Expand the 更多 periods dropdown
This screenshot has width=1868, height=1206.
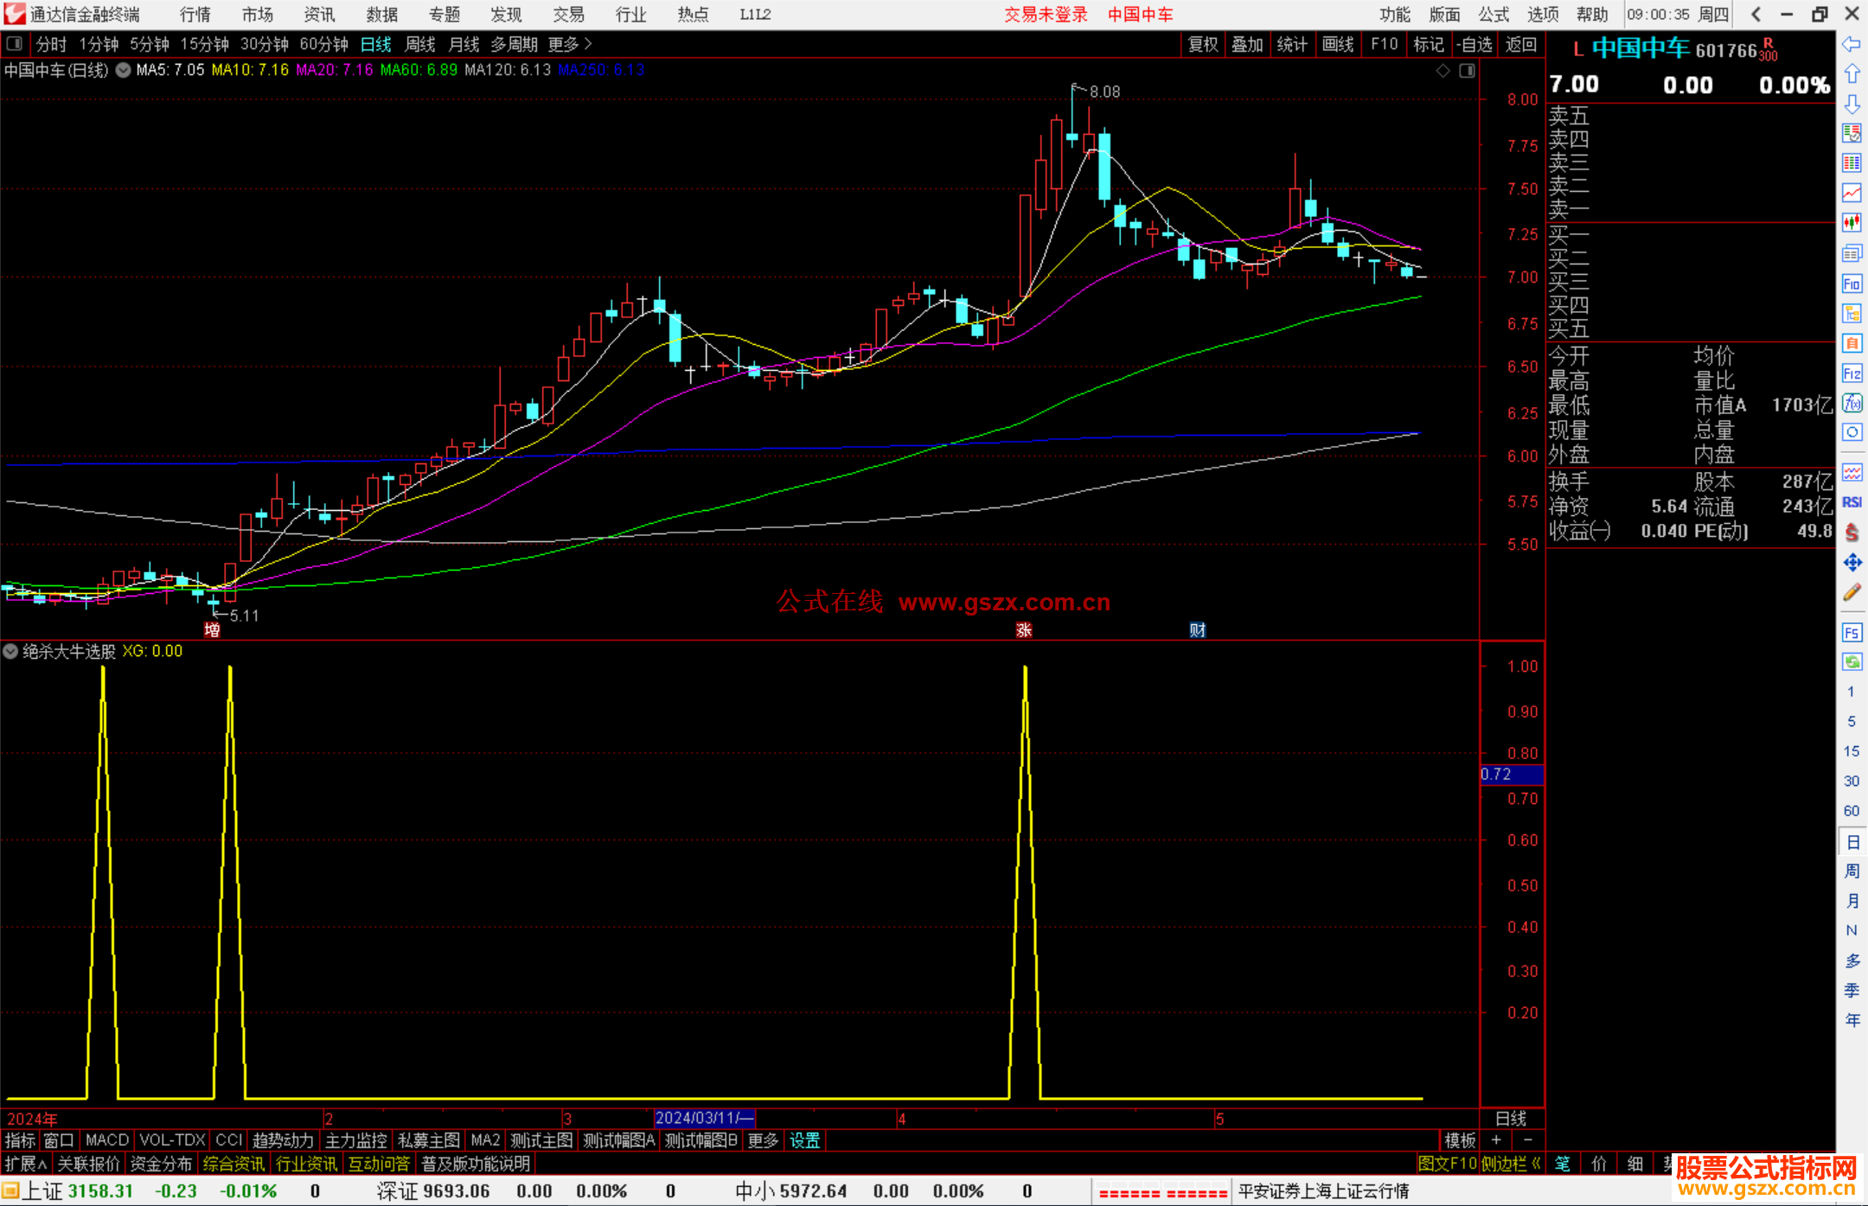click(570, 43)
